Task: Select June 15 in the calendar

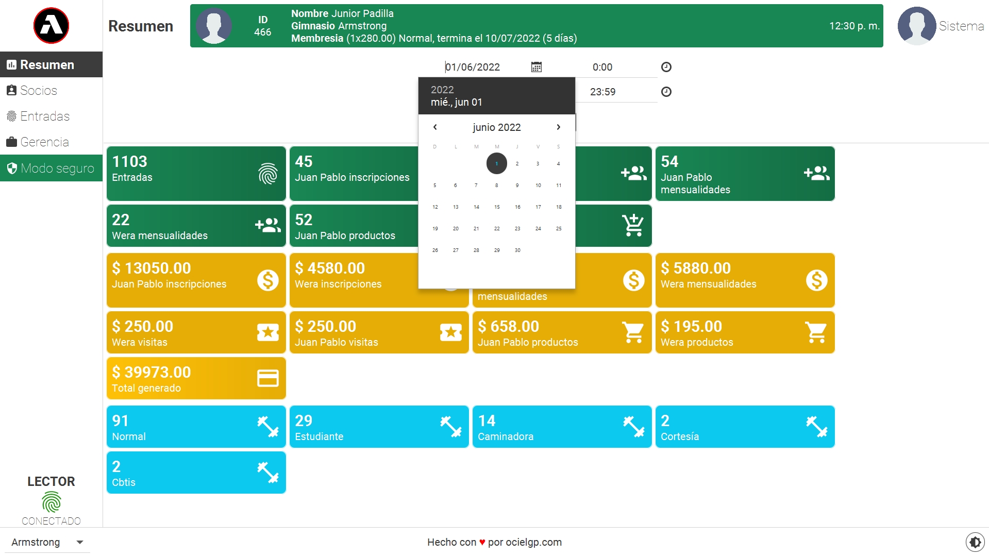Action: pyautogui.click(x=497, y=207)
